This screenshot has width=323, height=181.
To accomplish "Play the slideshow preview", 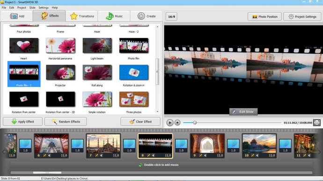I will coord(170,123).
